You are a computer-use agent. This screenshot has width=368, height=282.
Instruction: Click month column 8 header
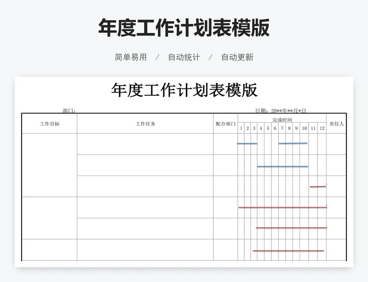pos(289,128)
